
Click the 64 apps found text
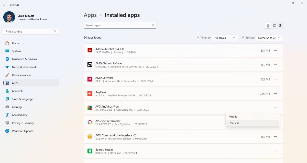click(x=92, y=38)
